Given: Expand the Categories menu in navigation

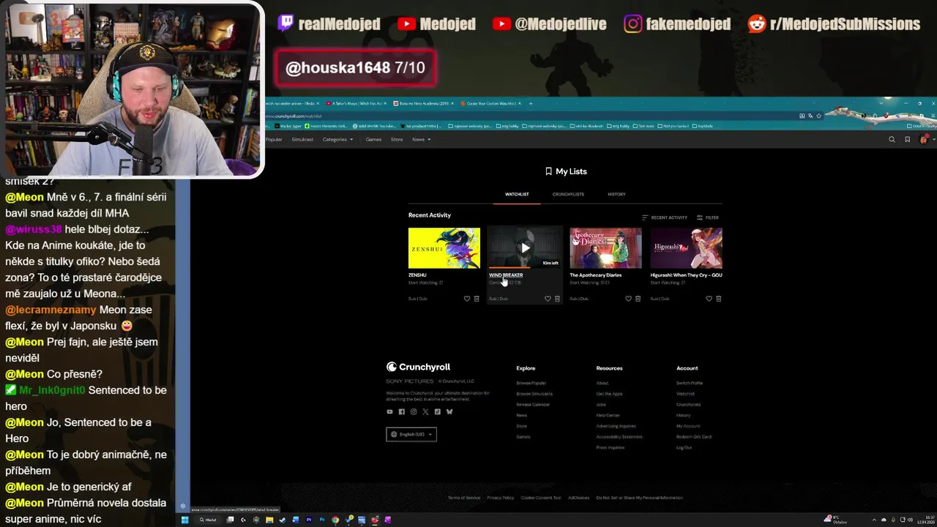Looking at the screenshot, I should tap(337, 139).
